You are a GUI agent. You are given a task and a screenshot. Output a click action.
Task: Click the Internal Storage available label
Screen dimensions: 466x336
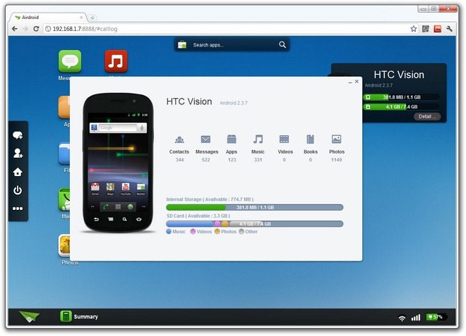(x=210, y=199)
